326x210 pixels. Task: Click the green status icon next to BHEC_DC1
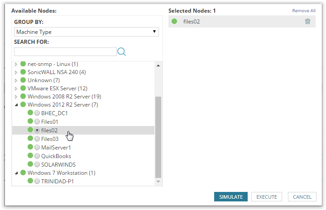[x=30, y=112]
